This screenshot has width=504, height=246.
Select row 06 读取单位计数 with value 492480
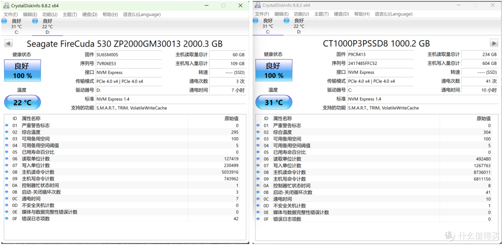[x=374, y=159]
